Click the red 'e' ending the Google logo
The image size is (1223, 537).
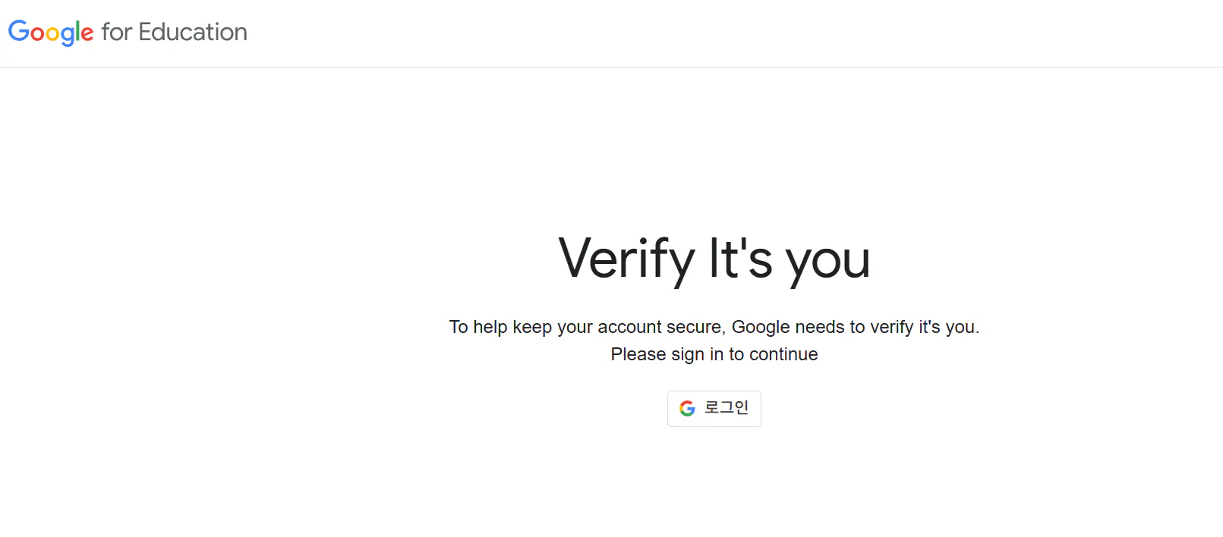click(87, 32)
